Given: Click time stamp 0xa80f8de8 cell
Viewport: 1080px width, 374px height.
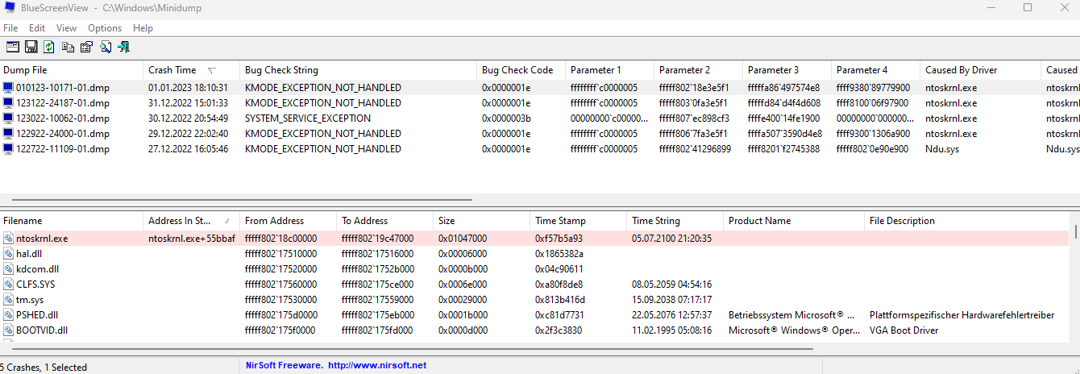Looking at the screenshot, I should tap(559, 284).
